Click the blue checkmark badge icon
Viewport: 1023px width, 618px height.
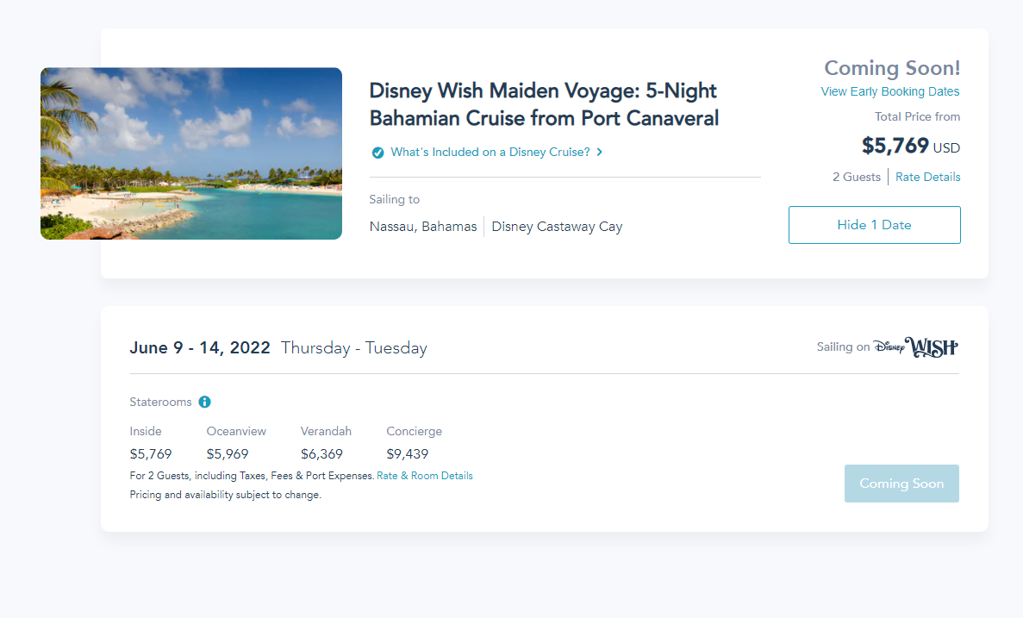tap(377, 153)
